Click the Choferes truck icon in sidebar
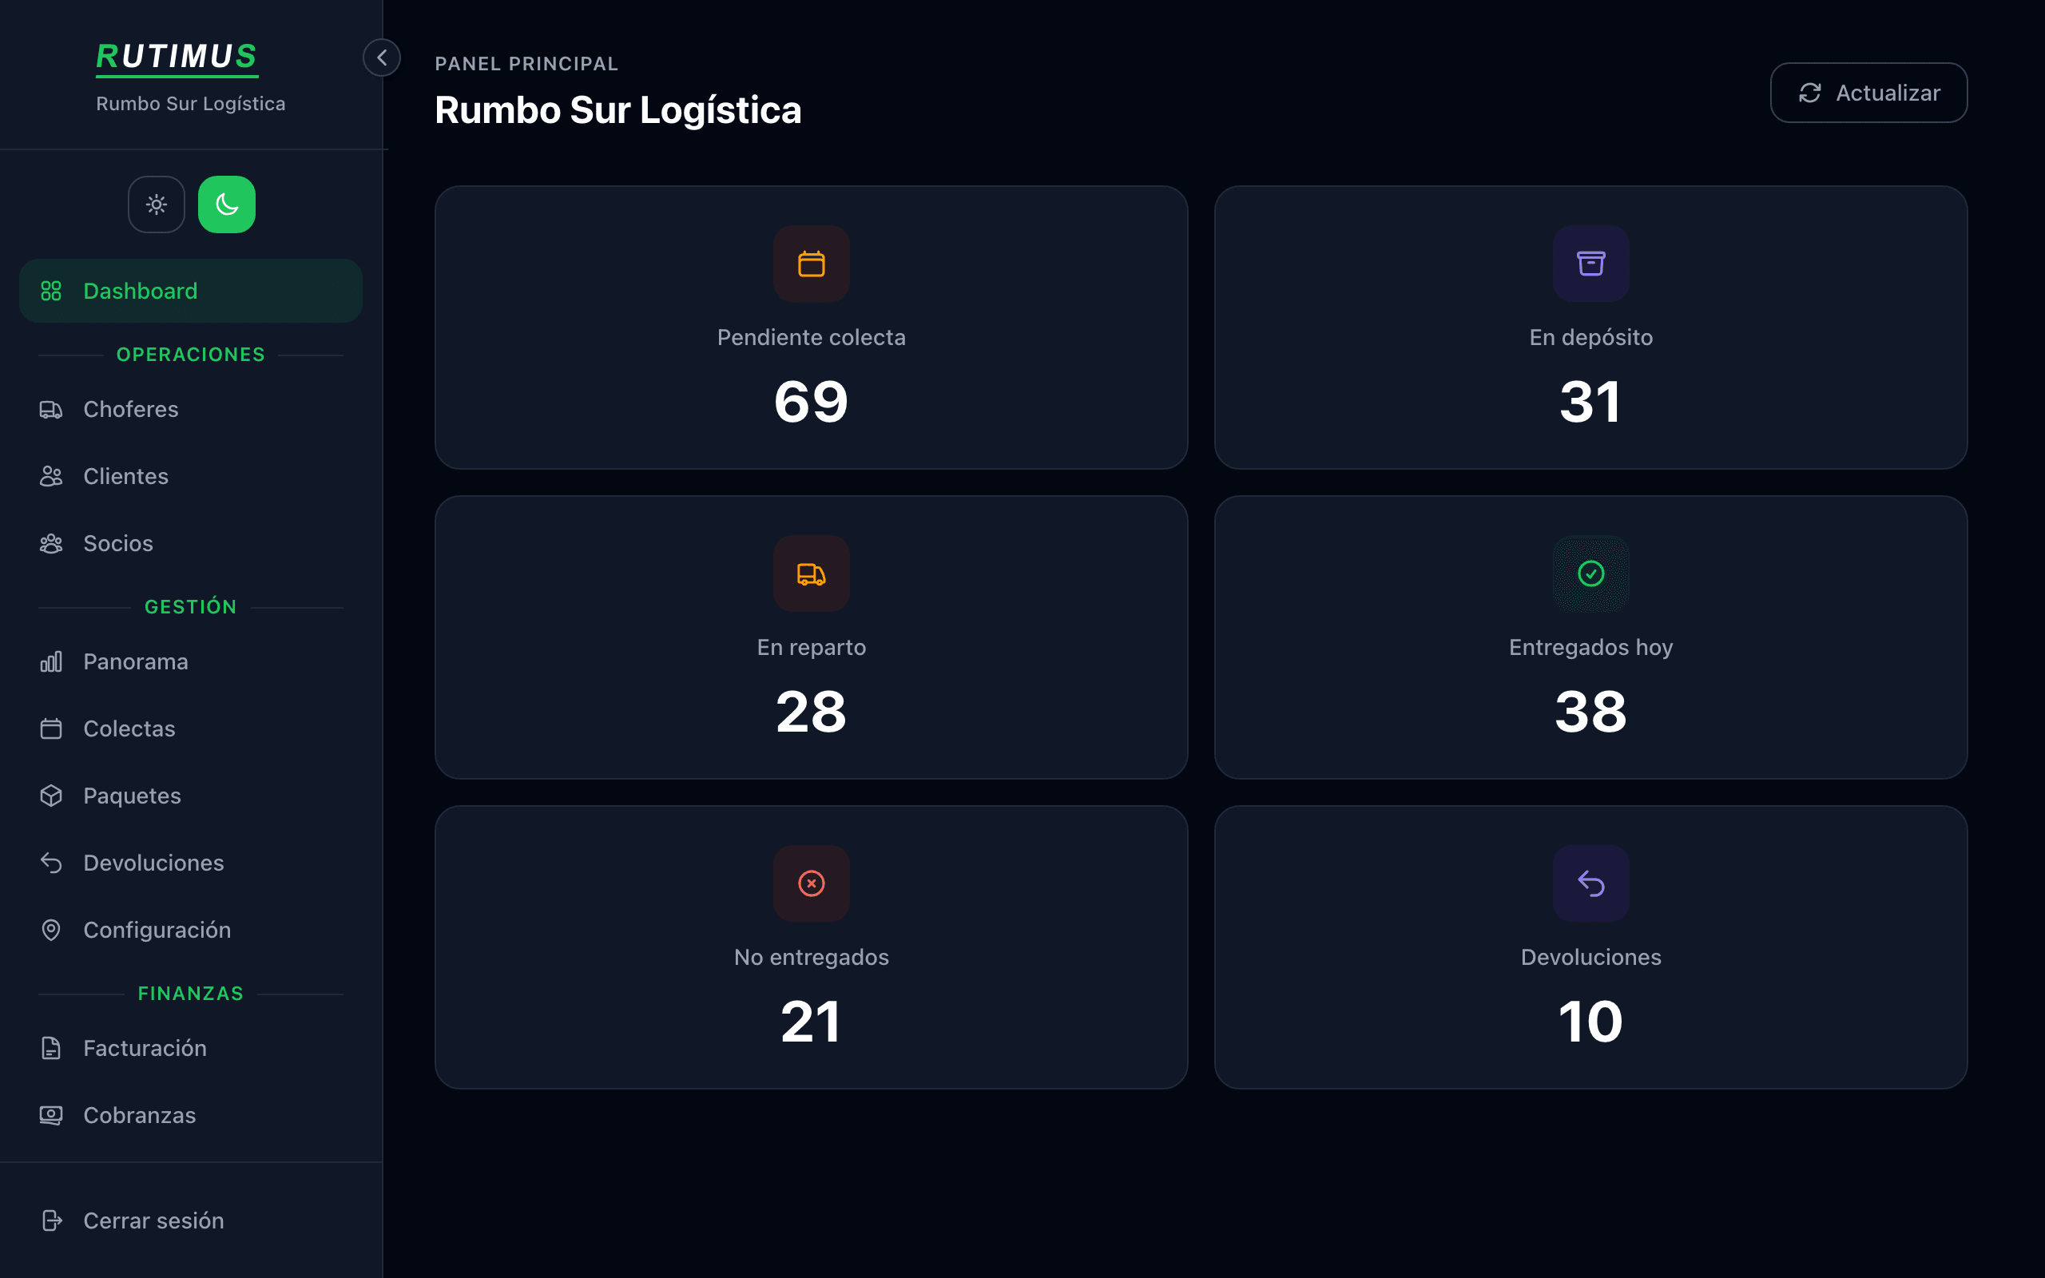Screen dimensions: 2045x1278 pyautogui.click(x=50, y=410)
